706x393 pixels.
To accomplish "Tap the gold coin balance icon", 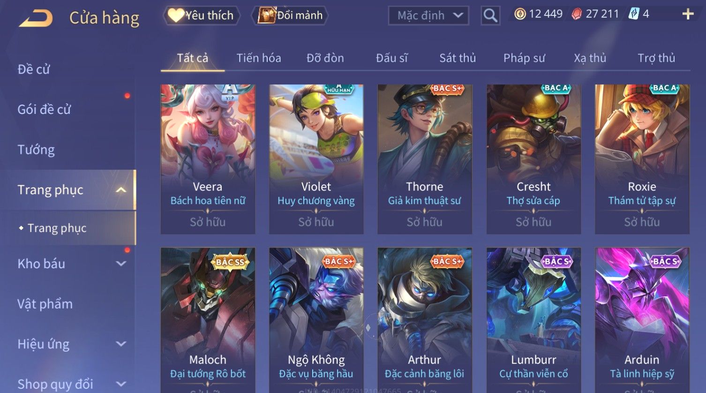I will pyautogui.click(x=520, y=15).
